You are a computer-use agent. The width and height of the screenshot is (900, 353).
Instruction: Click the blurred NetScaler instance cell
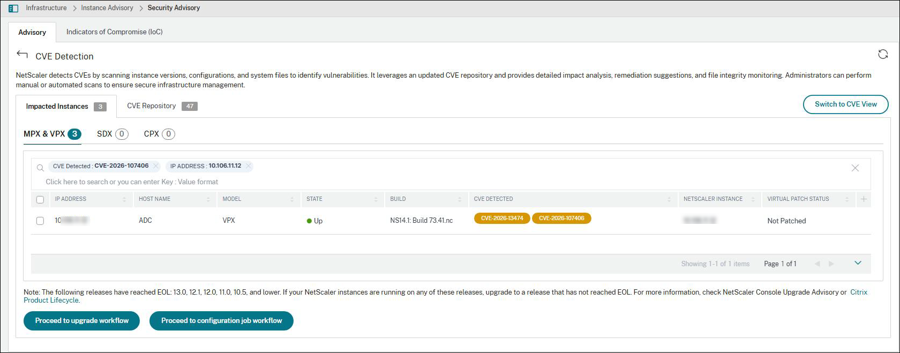click(x=700, y=221)
